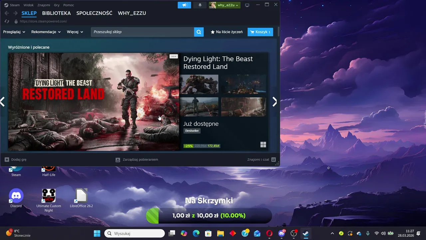Switch to SPOŁECZNOŚĆ tab
426x240 pixels.
click(94, 13)
